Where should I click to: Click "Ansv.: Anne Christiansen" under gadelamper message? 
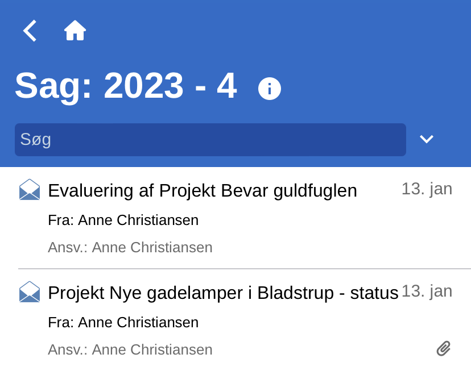tap(130, 349)
